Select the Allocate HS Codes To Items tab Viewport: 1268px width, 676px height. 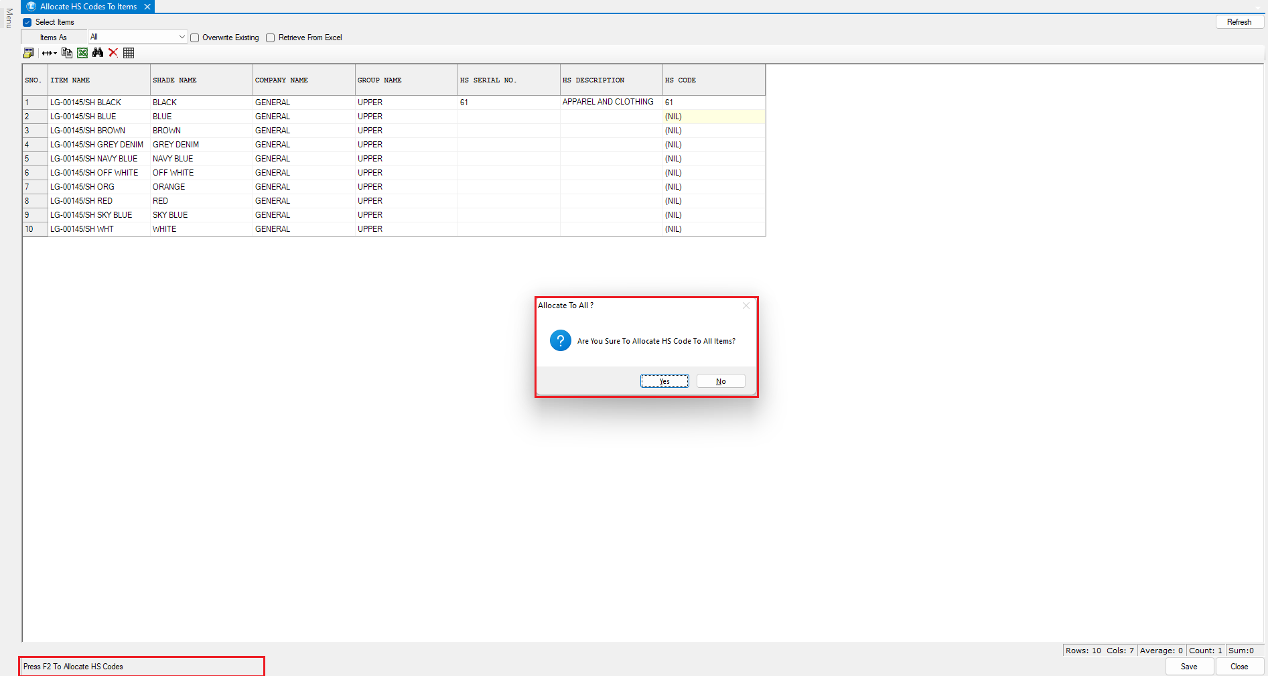[x=88, y=7]
